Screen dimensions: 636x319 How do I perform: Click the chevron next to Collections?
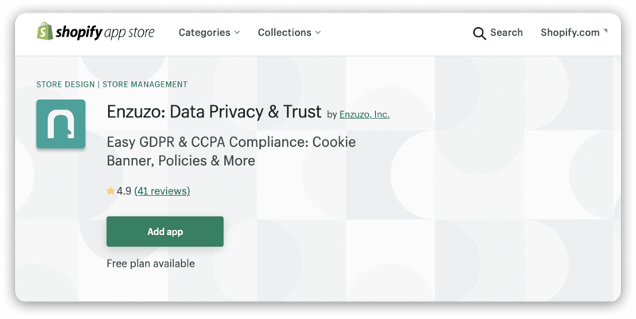(x=318, y=33)
